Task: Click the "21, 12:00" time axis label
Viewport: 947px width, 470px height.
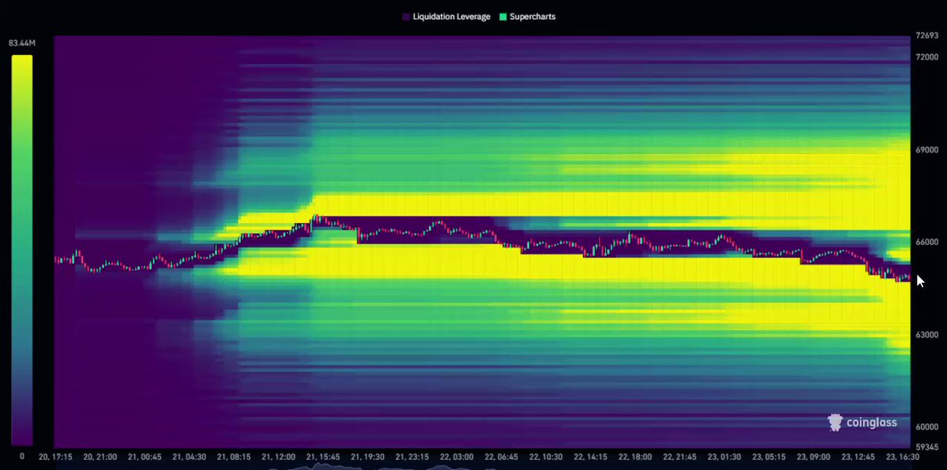Action: (279, 457)
